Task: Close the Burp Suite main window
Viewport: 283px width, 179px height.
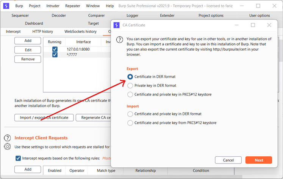Action: tap(274, 6)
